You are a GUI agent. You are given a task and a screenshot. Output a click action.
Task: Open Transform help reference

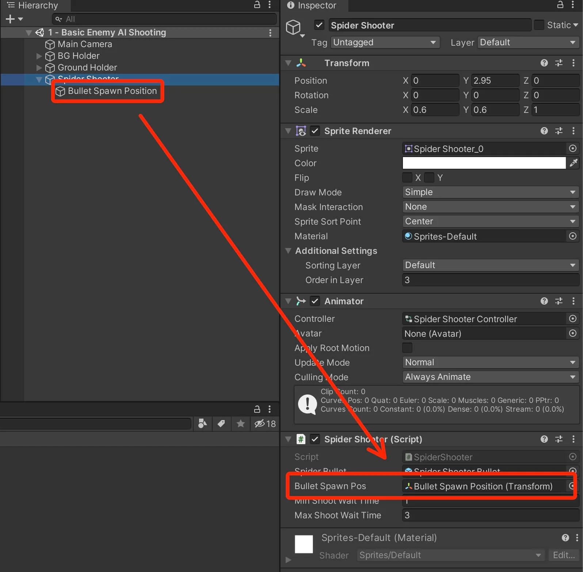coord(544,63)
